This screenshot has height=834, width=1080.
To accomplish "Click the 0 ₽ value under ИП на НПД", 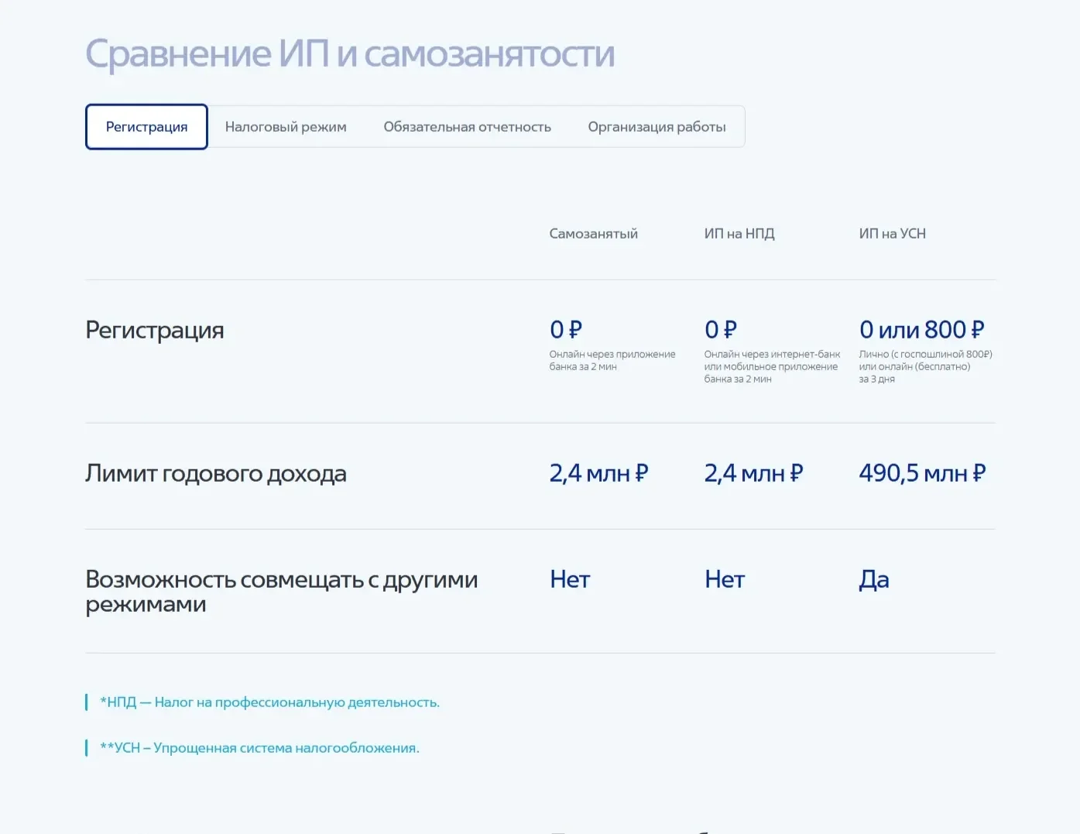I will [x=721, y=330].
